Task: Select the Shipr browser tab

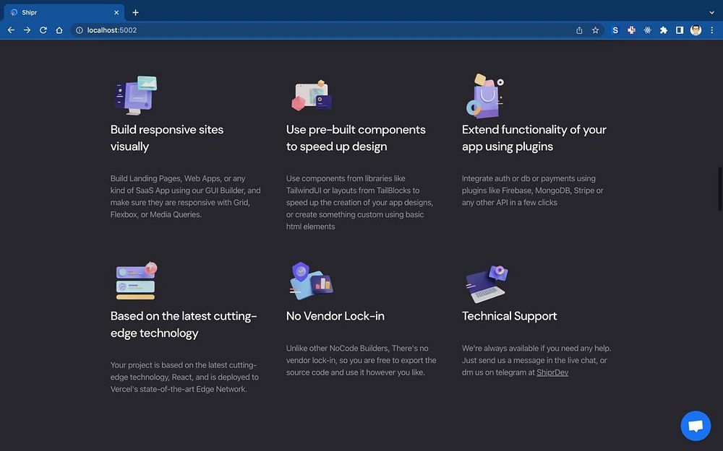Action: [x=64, y=12]
